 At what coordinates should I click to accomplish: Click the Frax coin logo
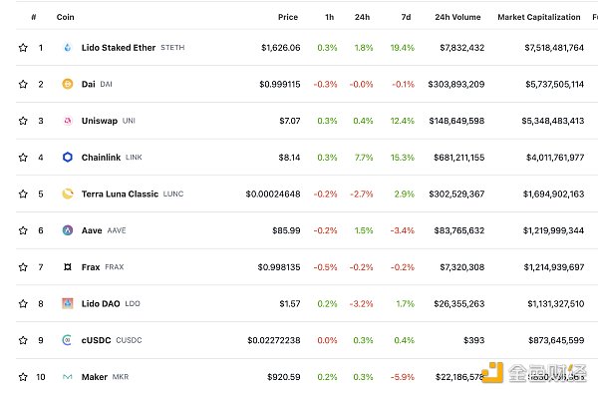pos(68,267)
